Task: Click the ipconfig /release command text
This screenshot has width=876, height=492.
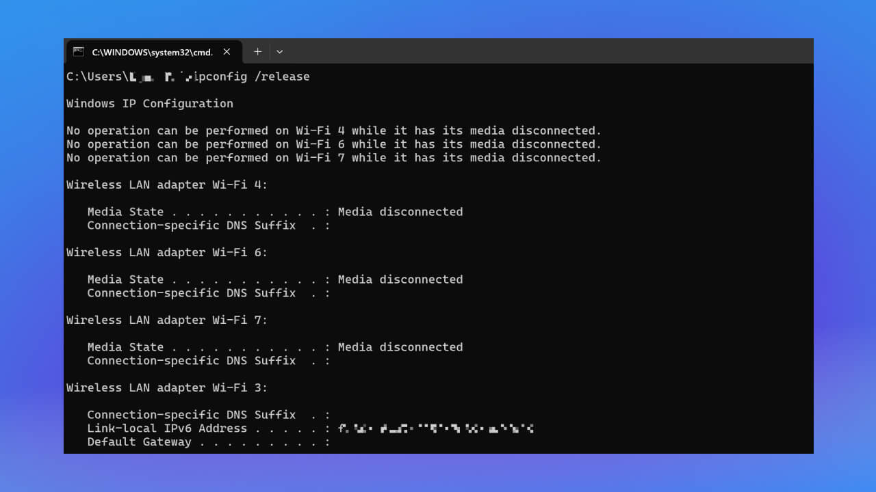Action: tap(252, 77)
